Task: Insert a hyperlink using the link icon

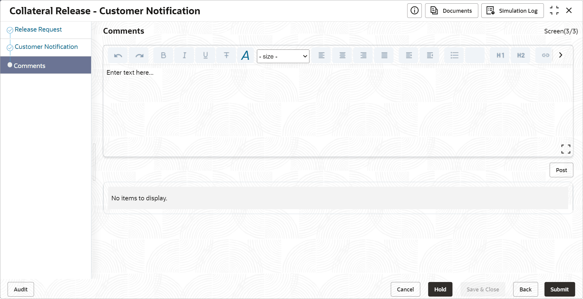Action: [545, 55]
